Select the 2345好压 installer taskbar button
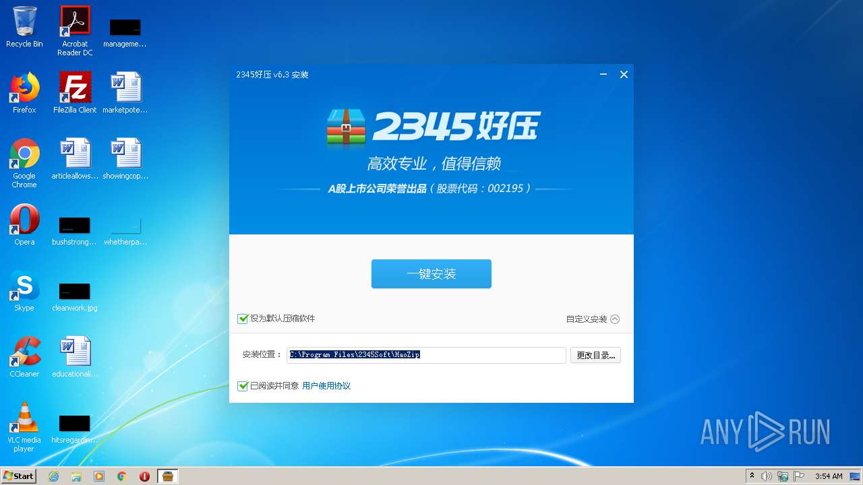Image resolution: width=863 pixels, height=485 pixels. (x=168, y=476)
